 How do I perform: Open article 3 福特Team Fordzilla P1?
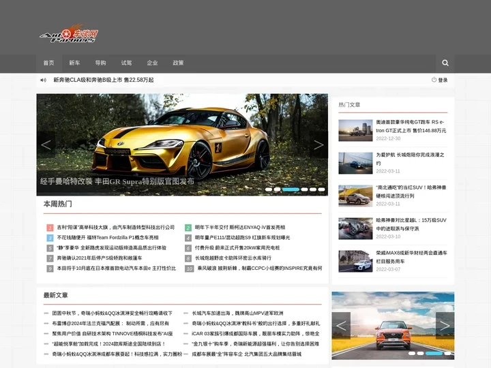(x=108, y=238)
